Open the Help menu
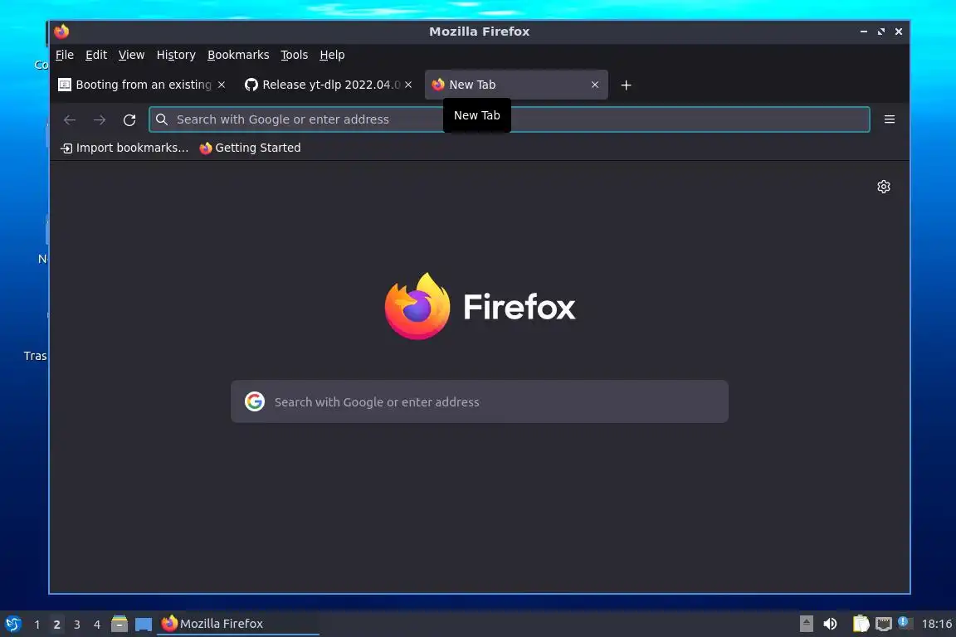Screen dimensions: 956x637 click(332, 55)
